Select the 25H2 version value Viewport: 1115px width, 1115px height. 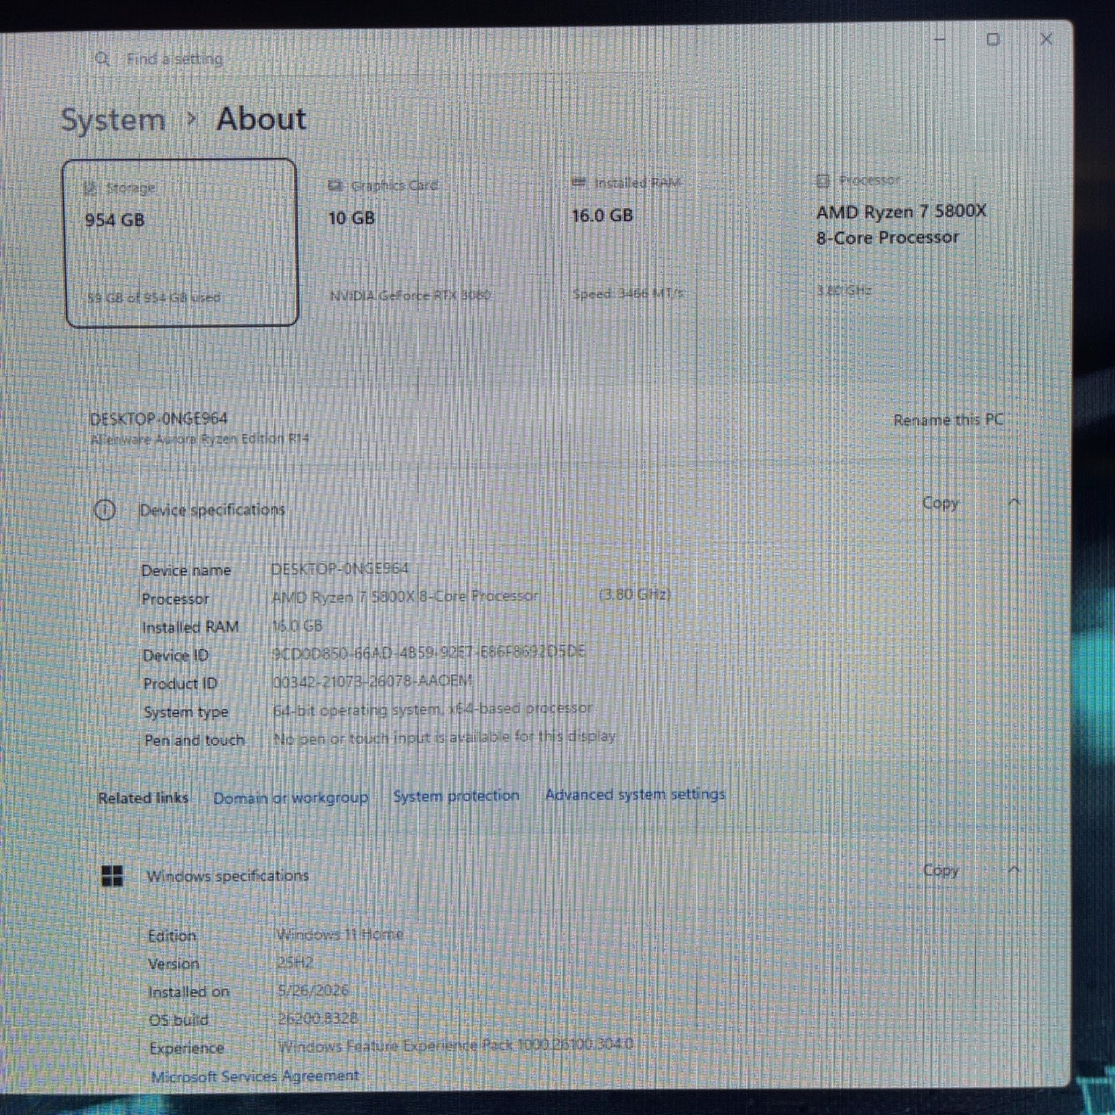pos(295,962)
